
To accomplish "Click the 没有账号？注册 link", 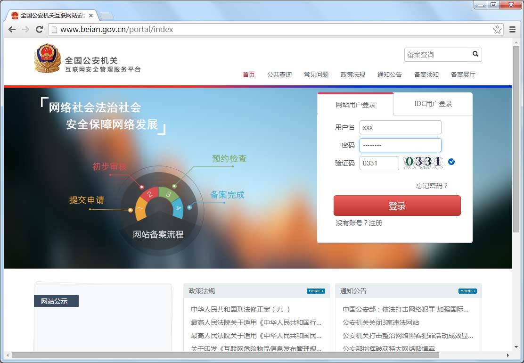I will coord(359,223).
